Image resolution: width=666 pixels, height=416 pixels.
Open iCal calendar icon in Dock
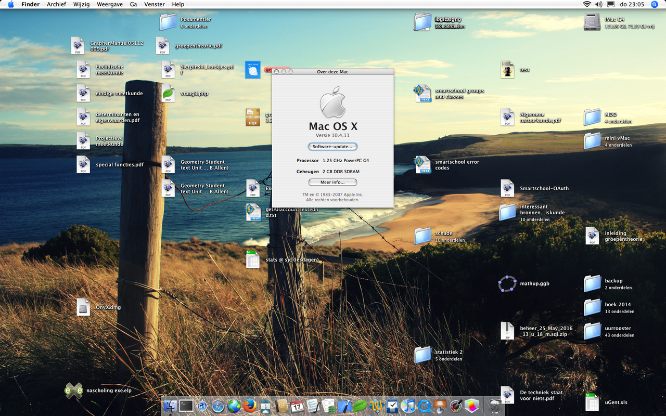[x=297, y=406]
